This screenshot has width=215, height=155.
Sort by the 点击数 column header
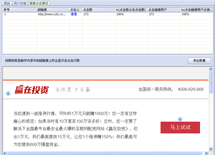(x=99, y=10)
